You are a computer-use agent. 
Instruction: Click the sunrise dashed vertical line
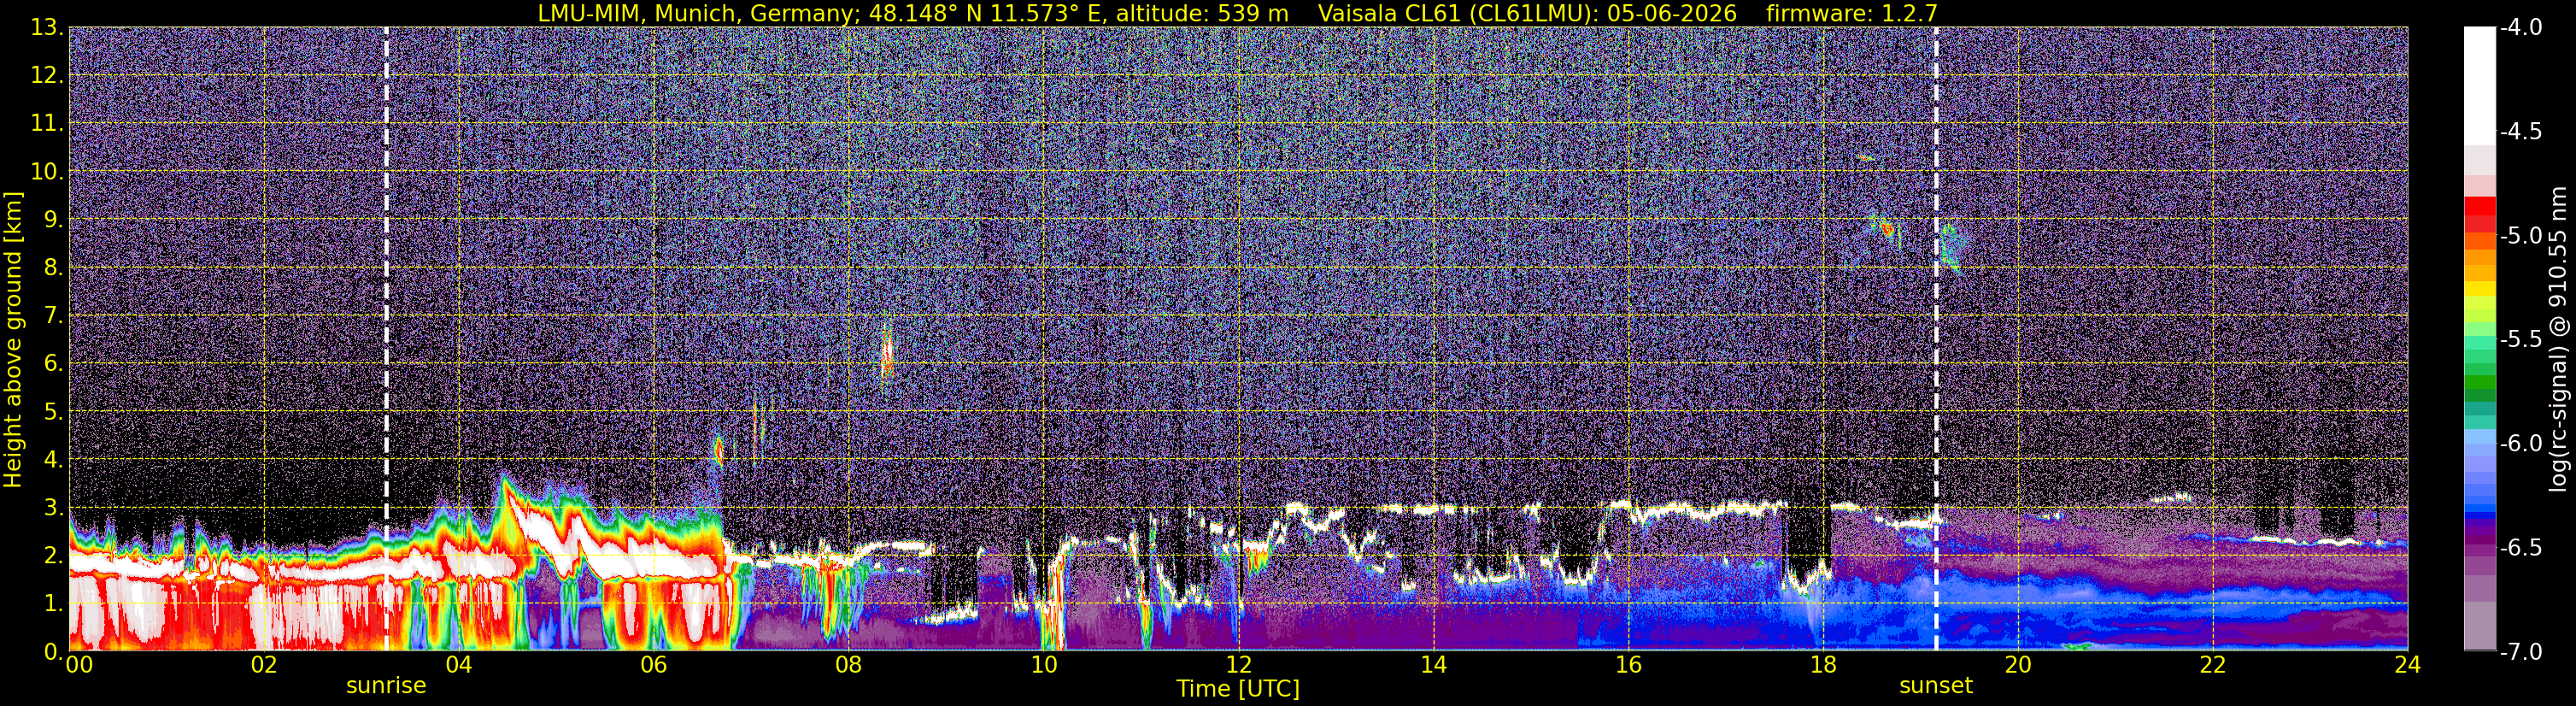coord(386,339)
